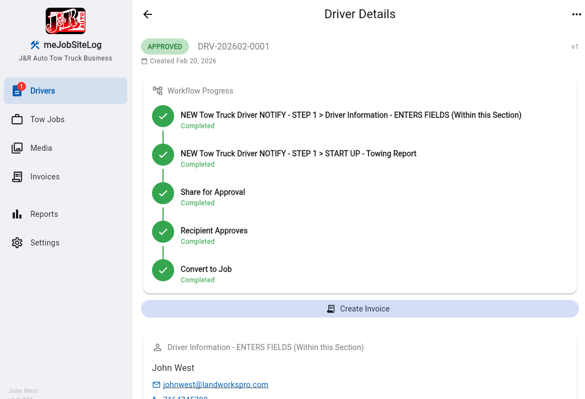Select the APPROVED status chip
This screenshot has height=399, width=585.
(165, 47)
